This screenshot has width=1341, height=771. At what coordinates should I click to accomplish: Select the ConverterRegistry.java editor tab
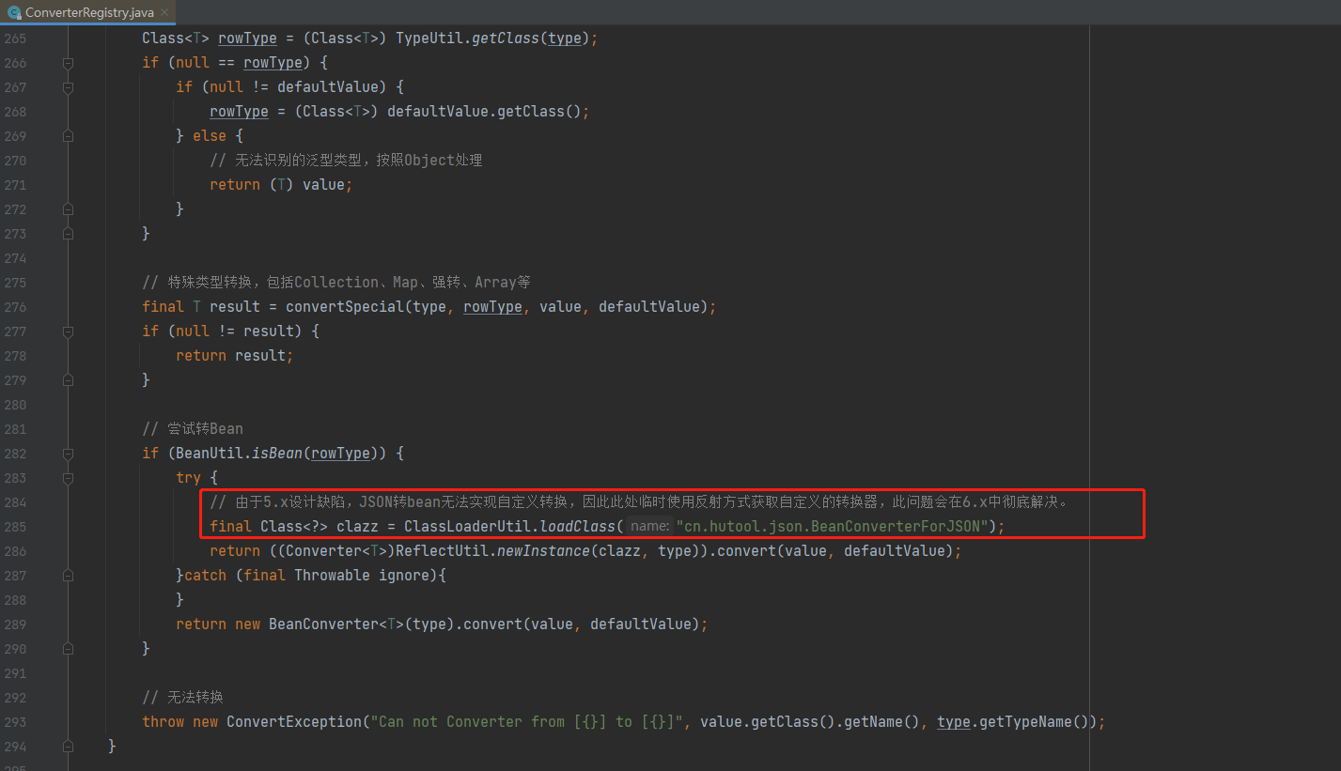click(x=85, y=13)
